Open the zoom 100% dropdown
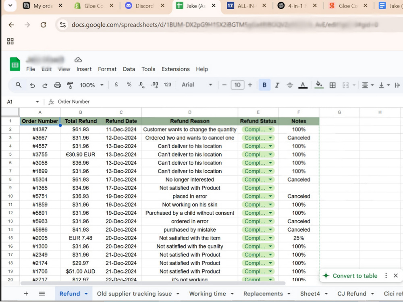This screenshot has width=403, height=302. tap(91, 85)
